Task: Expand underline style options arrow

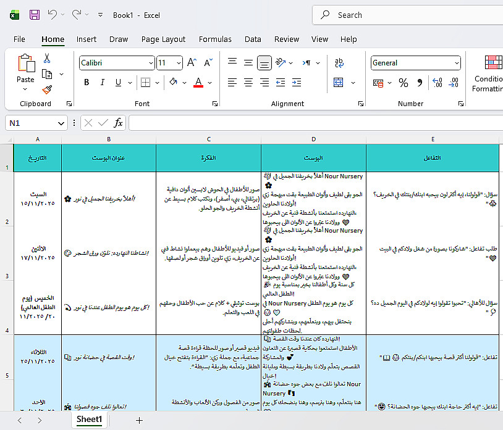Action: pyautogui.click(x=130, y=83)
